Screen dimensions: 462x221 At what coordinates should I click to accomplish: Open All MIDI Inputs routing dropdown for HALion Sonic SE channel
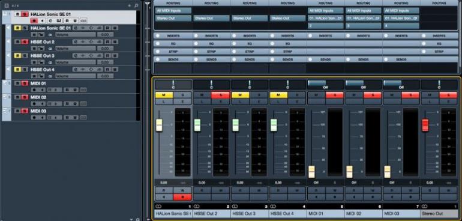click(x=173, y=11)
